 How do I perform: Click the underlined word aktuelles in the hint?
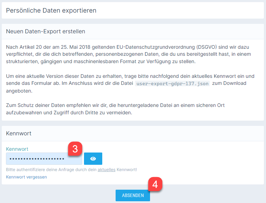[106, 170]
